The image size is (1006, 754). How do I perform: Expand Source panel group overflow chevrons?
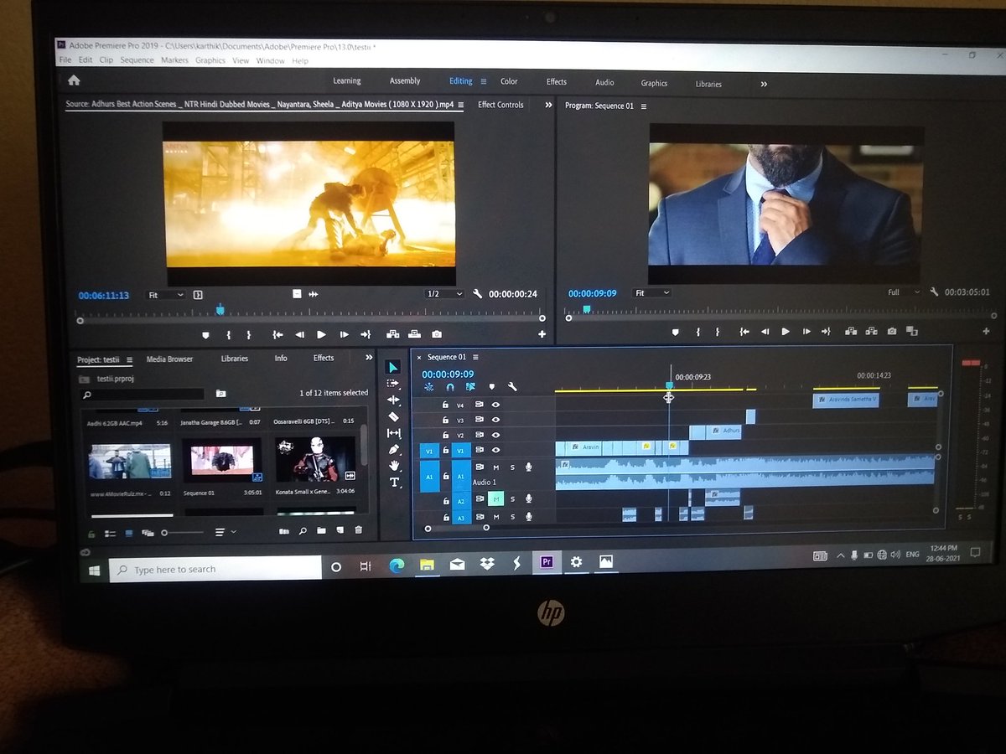(x=548, y=105)
